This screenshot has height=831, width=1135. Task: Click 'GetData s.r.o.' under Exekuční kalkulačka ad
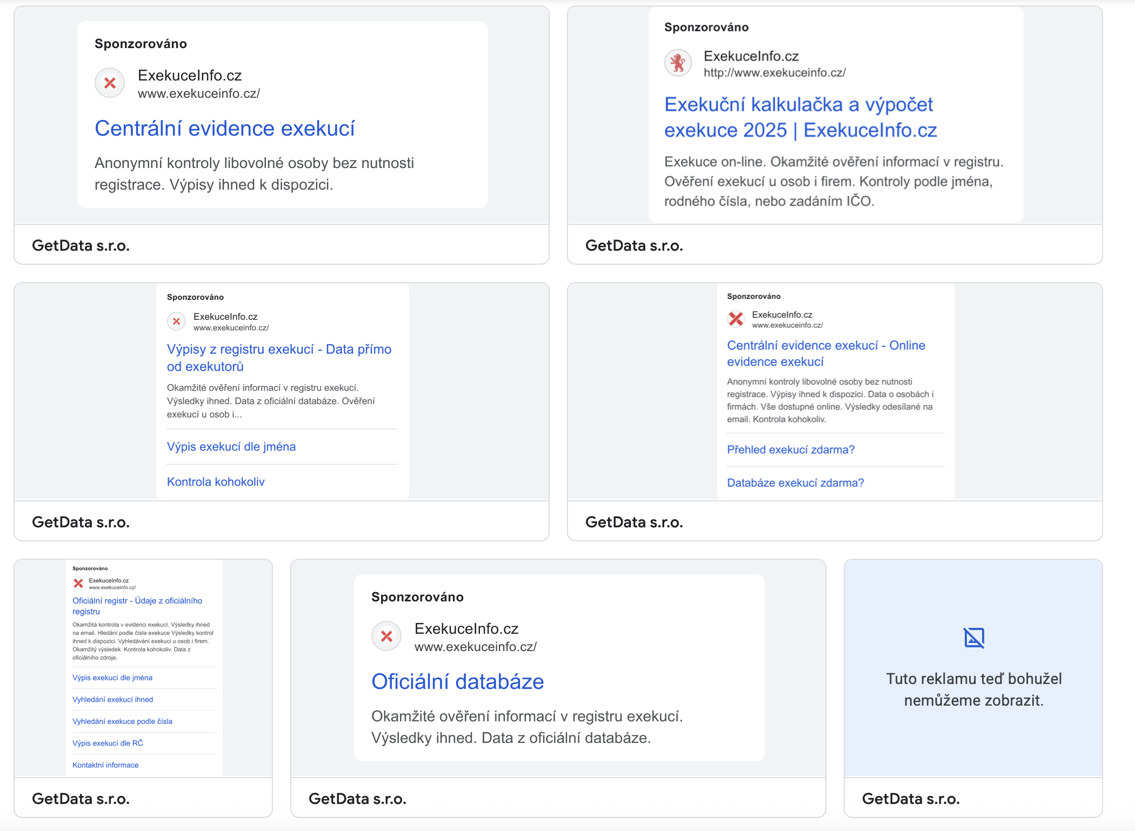(x=634, y=245)
